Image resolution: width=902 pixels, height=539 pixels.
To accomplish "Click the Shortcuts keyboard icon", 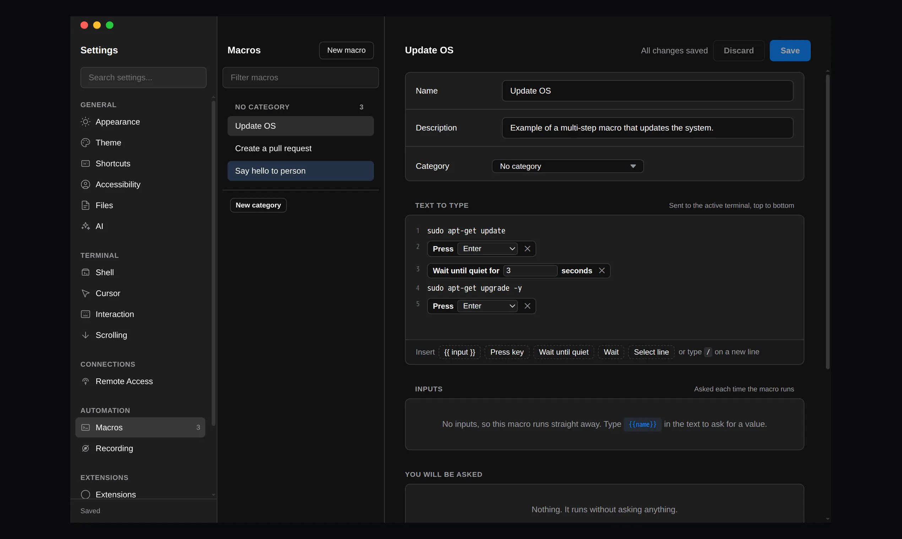I will (86, 163).
